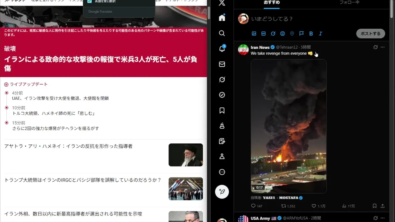This screenshot has height=222, width=395.
Task: Open Bookmarks in the X sidebar
Action: [222, 110]
